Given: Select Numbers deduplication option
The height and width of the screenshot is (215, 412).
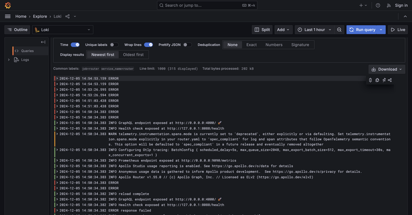Looking at the screenshot, I should [274, 45].
